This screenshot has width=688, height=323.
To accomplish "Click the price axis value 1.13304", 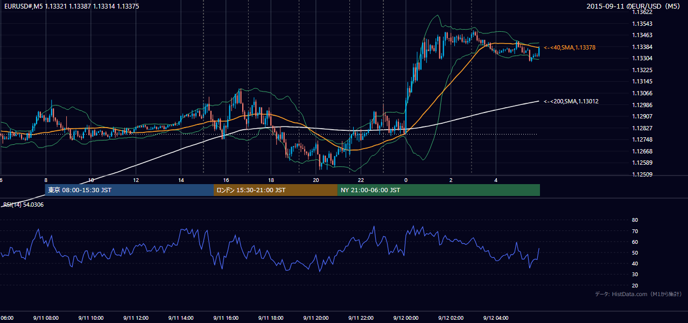I will [x=643, y=58].
